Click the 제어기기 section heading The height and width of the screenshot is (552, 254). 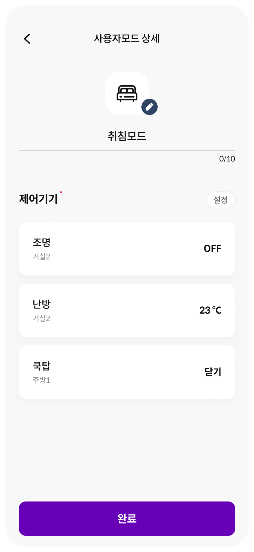(x=38, y=199)
